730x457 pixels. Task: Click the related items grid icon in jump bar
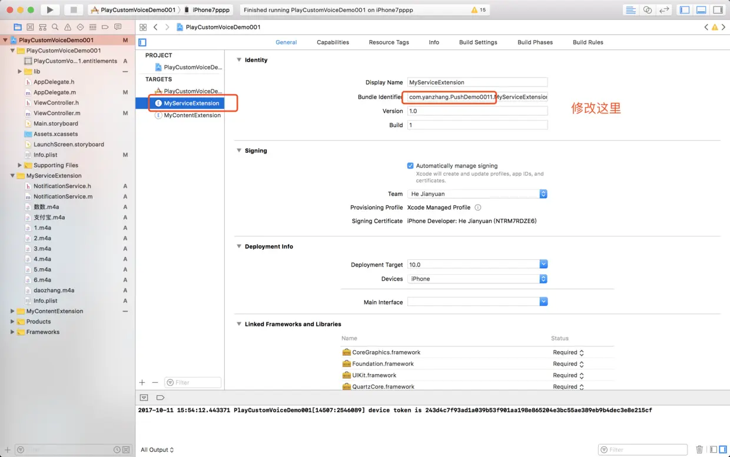[143, 27]
